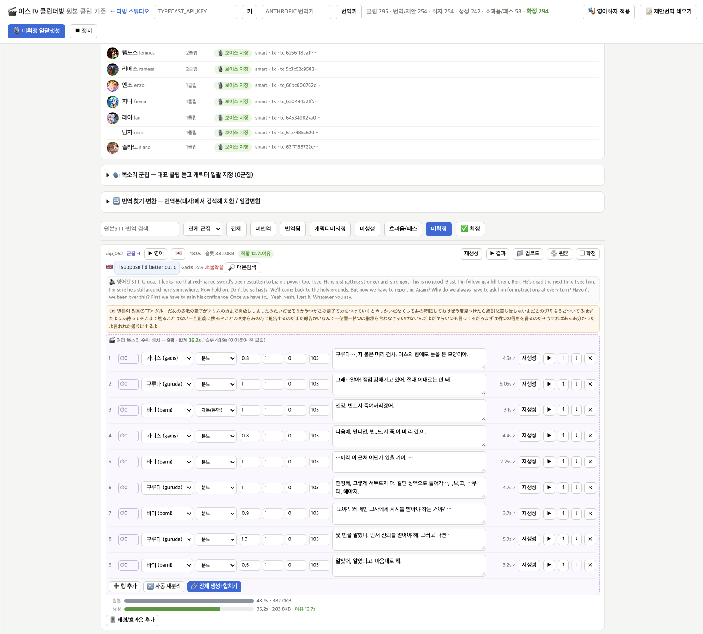Image resolution: width=703 pixels, height=634 pixels.
Task: Move row 2 down with arrow icon
Action: click(576, 384)
